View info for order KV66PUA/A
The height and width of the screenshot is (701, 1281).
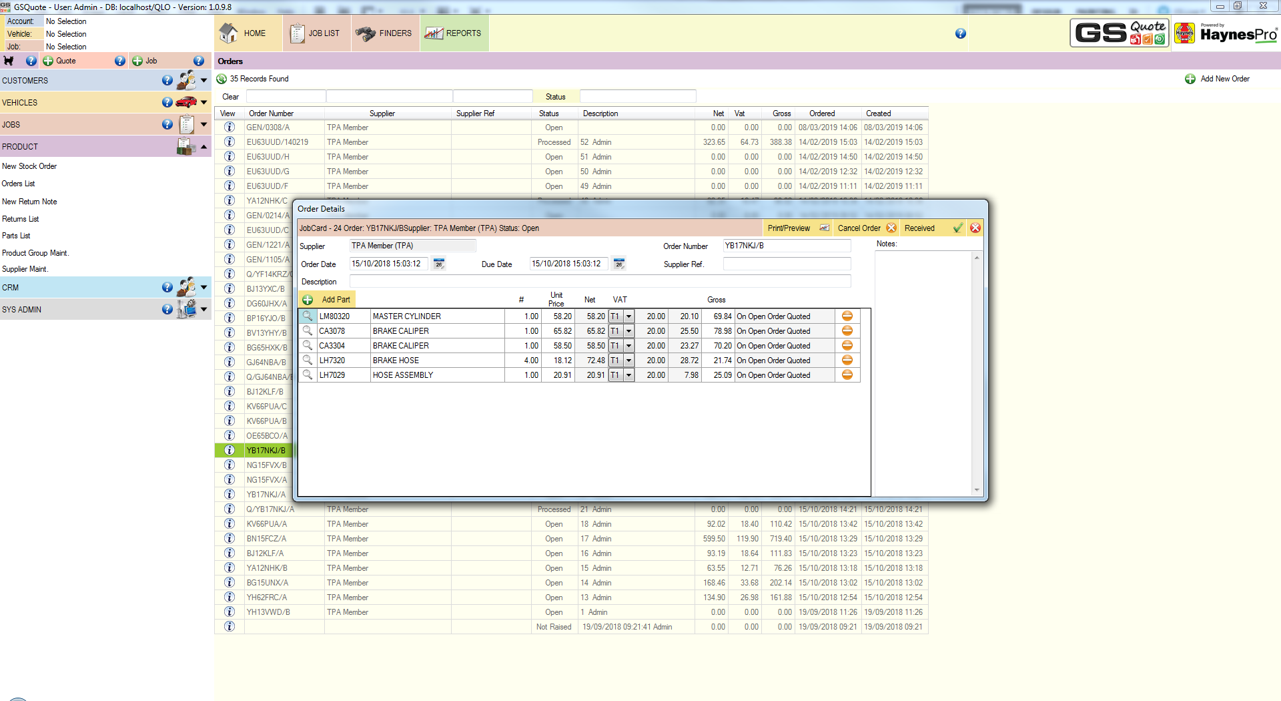coord(230,523)
